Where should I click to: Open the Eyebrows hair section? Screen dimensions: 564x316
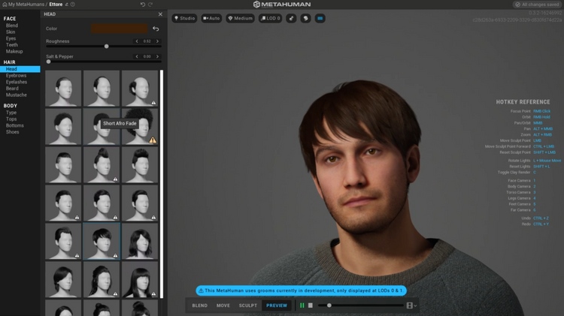pos(17,75)
